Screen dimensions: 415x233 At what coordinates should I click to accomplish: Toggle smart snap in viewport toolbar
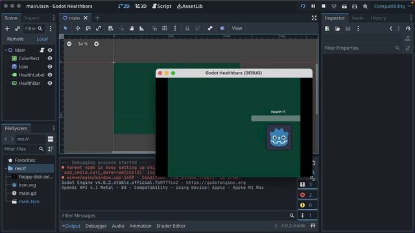pos(154,28)
